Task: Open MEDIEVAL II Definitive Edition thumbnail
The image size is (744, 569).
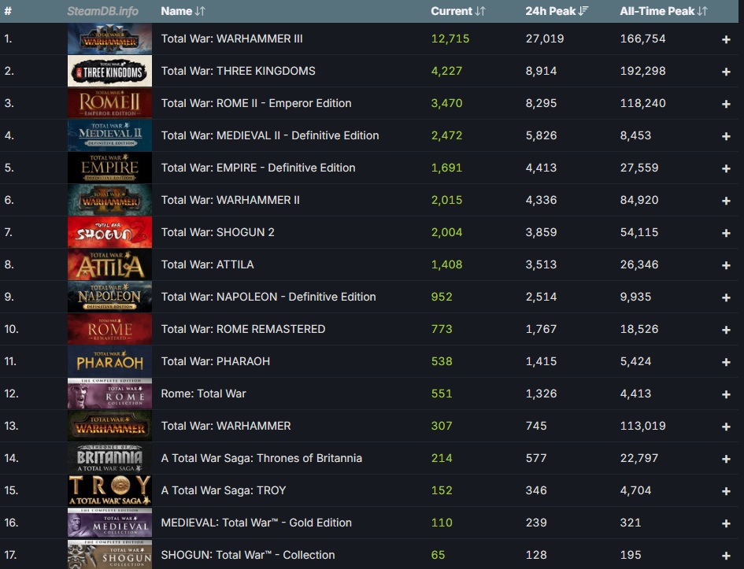Action: click(109, 135)
